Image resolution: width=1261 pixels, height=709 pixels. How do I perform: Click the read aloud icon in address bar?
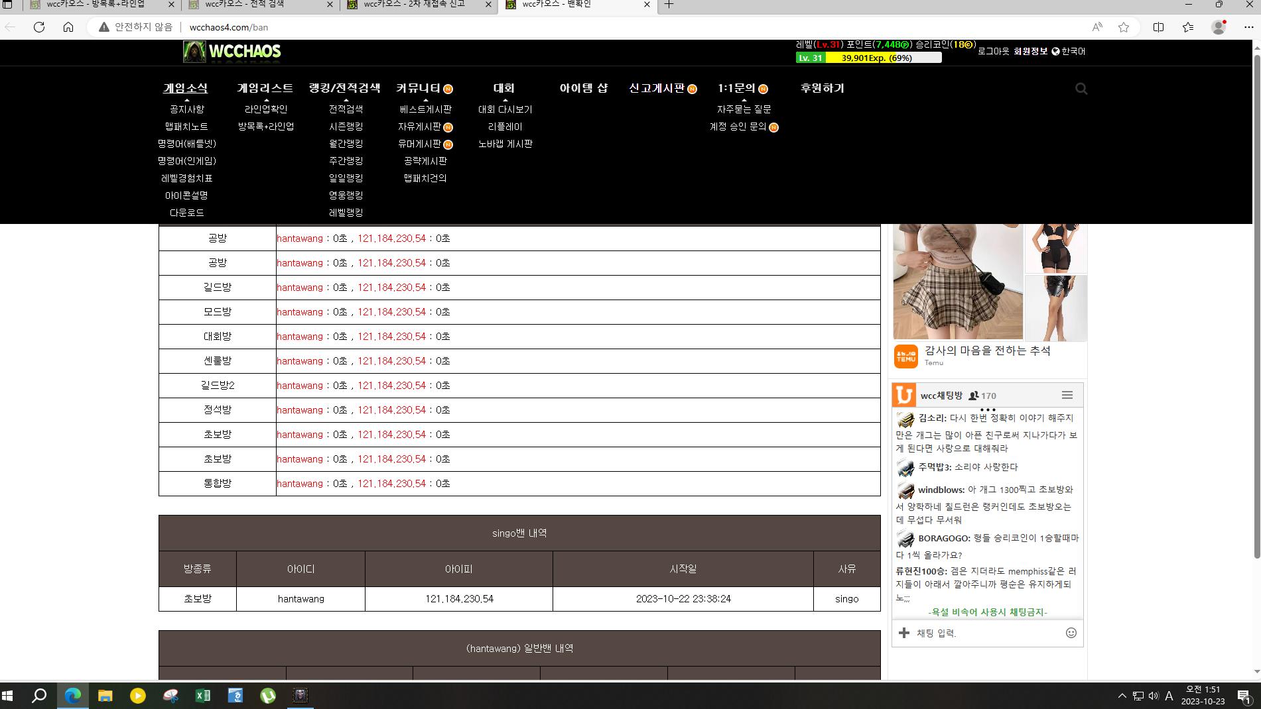(x=1097, y=27)
